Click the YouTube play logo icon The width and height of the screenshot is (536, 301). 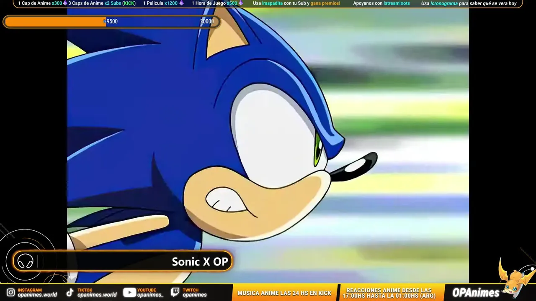point(129,293)
